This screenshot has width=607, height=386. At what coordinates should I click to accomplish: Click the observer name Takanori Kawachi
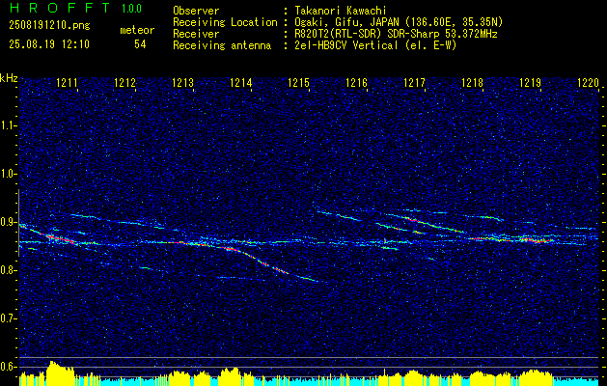pyautogui.click(x=340, y=11)
